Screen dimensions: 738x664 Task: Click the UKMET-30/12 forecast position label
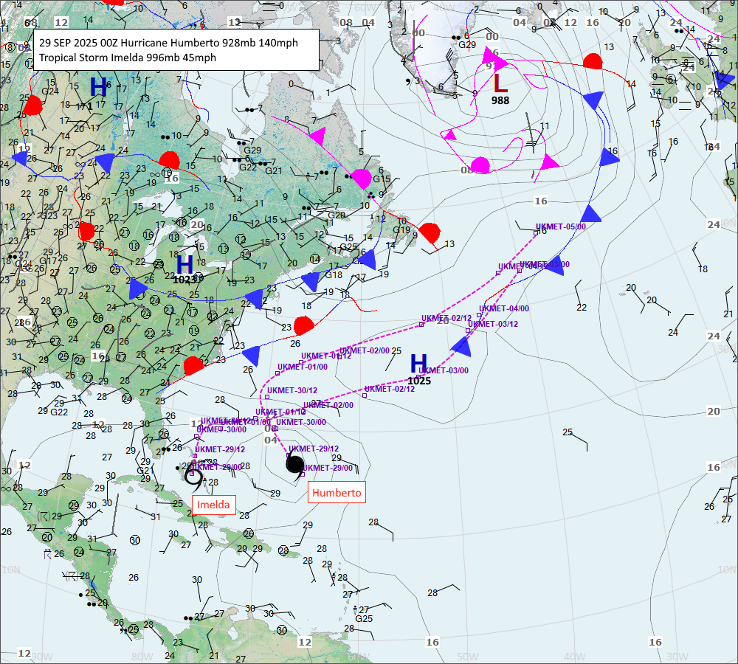pyautogui.click(x=292, y=390)
